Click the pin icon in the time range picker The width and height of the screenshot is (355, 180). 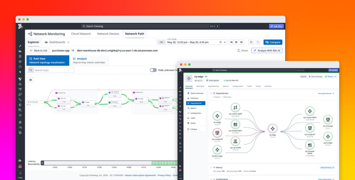coord(221,42)
